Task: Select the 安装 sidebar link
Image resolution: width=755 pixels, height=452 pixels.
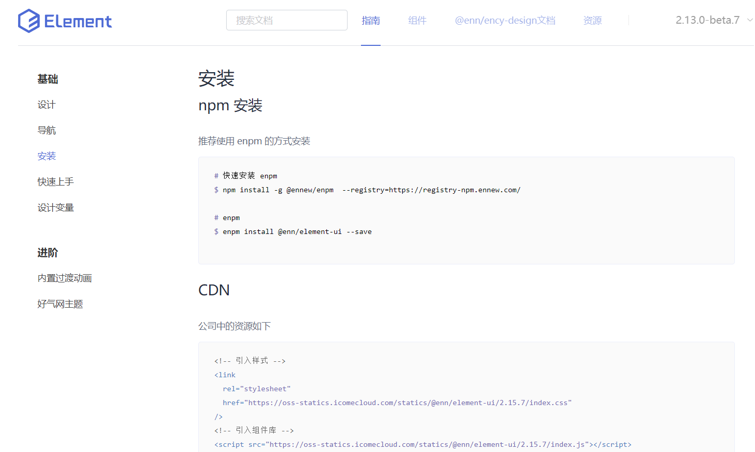Action: [46, 156]
